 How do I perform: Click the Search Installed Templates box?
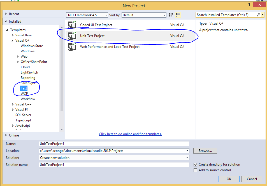coord(226,15)
